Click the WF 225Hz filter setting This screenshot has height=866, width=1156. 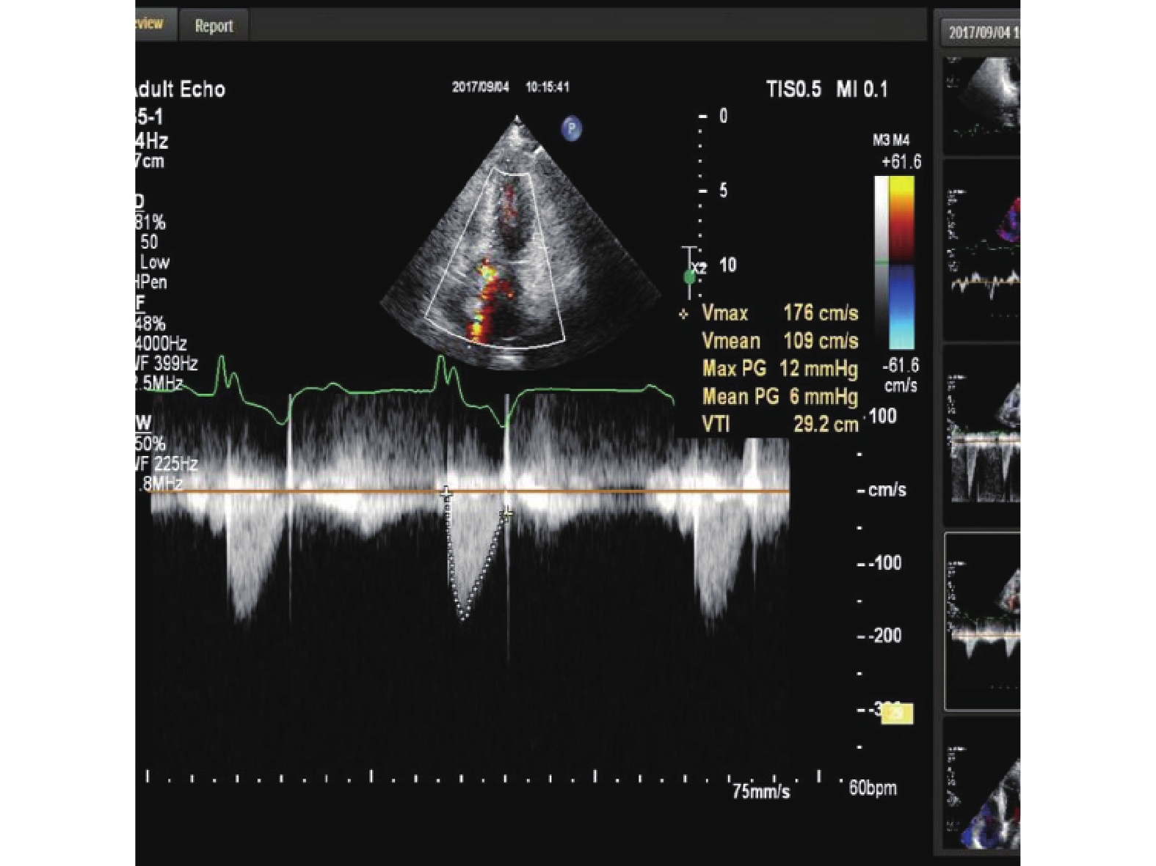(167, 463)
